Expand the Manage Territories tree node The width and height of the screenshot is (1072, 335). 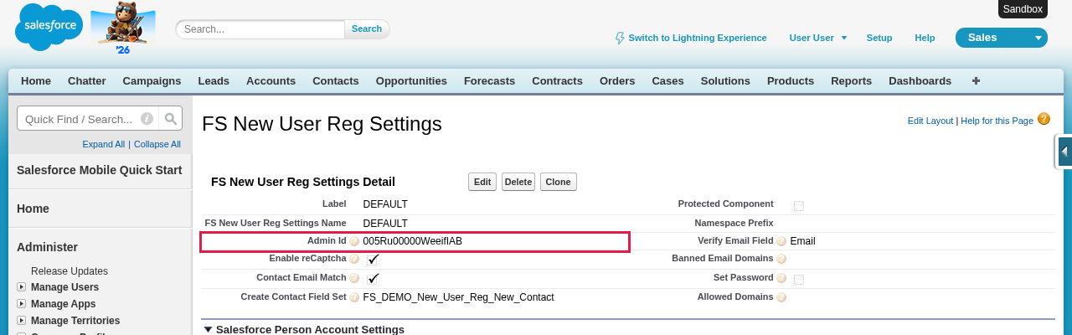pos(22,321)
